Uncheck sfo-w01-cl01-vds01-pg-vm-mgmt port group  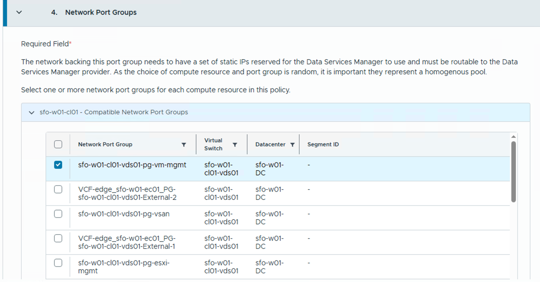point(58,165)
